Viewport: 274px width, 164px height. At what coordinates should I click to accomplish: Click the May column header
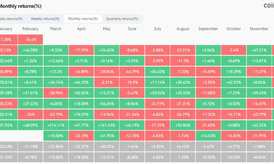(106, 29)
